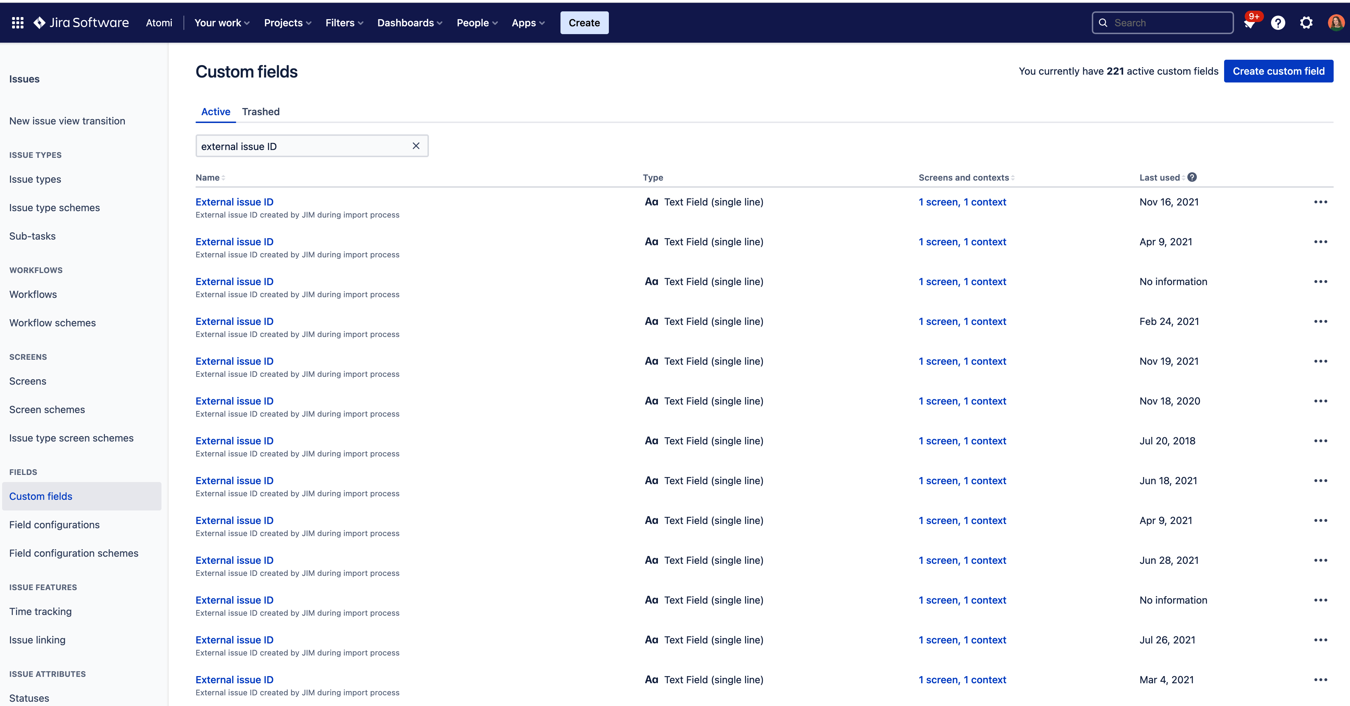This screenshot has width=1350, height=706.
Task: Open actions menu for Jun 18, 2021 row
Action: coord(1320,481)
